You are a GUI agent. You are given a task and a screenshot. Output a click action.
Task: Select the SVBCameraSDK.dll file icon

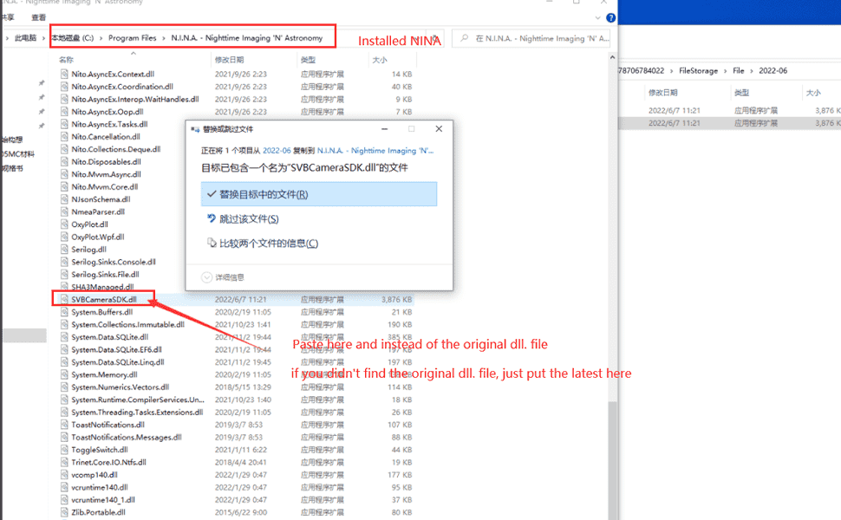pyautogui.click(x=63, y=299)
